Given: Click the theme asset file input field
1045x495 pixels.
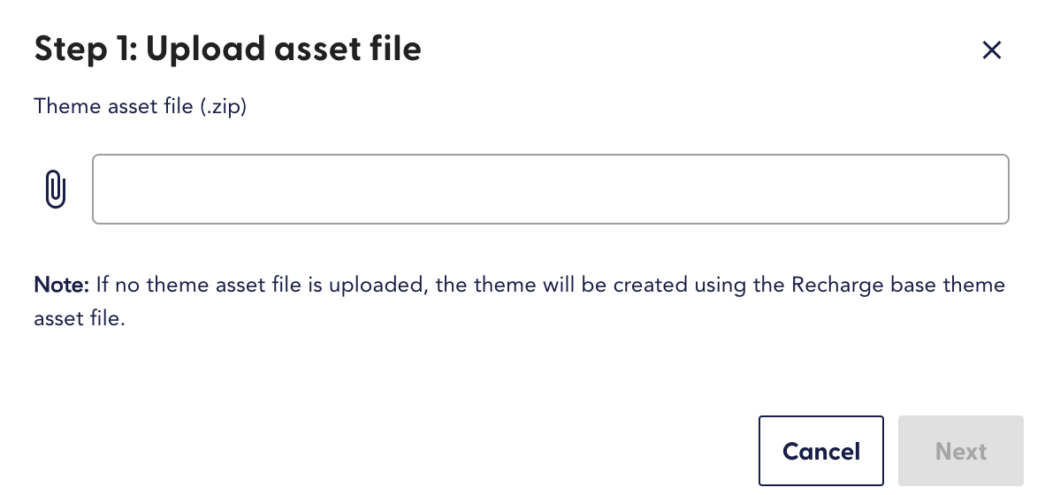Looking at the screenshot, I should 550,190.
